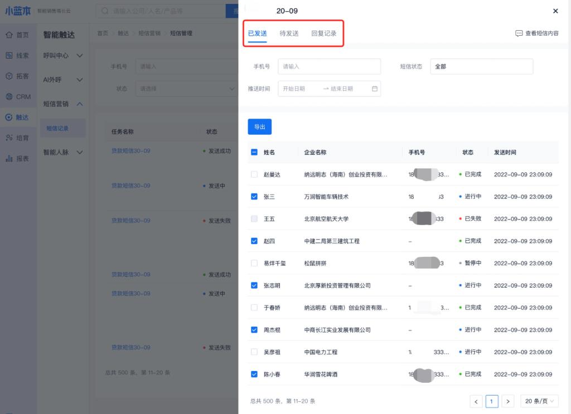Open the 线索 leads sidebar icon
The height and width of the screenshot is (414, 571).
(x=9, y=56)
